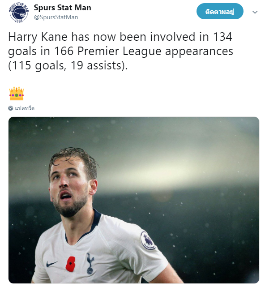Click the tweet line about 166 Premier League appearances
The image size is (265, 287).
coord(120,51)
